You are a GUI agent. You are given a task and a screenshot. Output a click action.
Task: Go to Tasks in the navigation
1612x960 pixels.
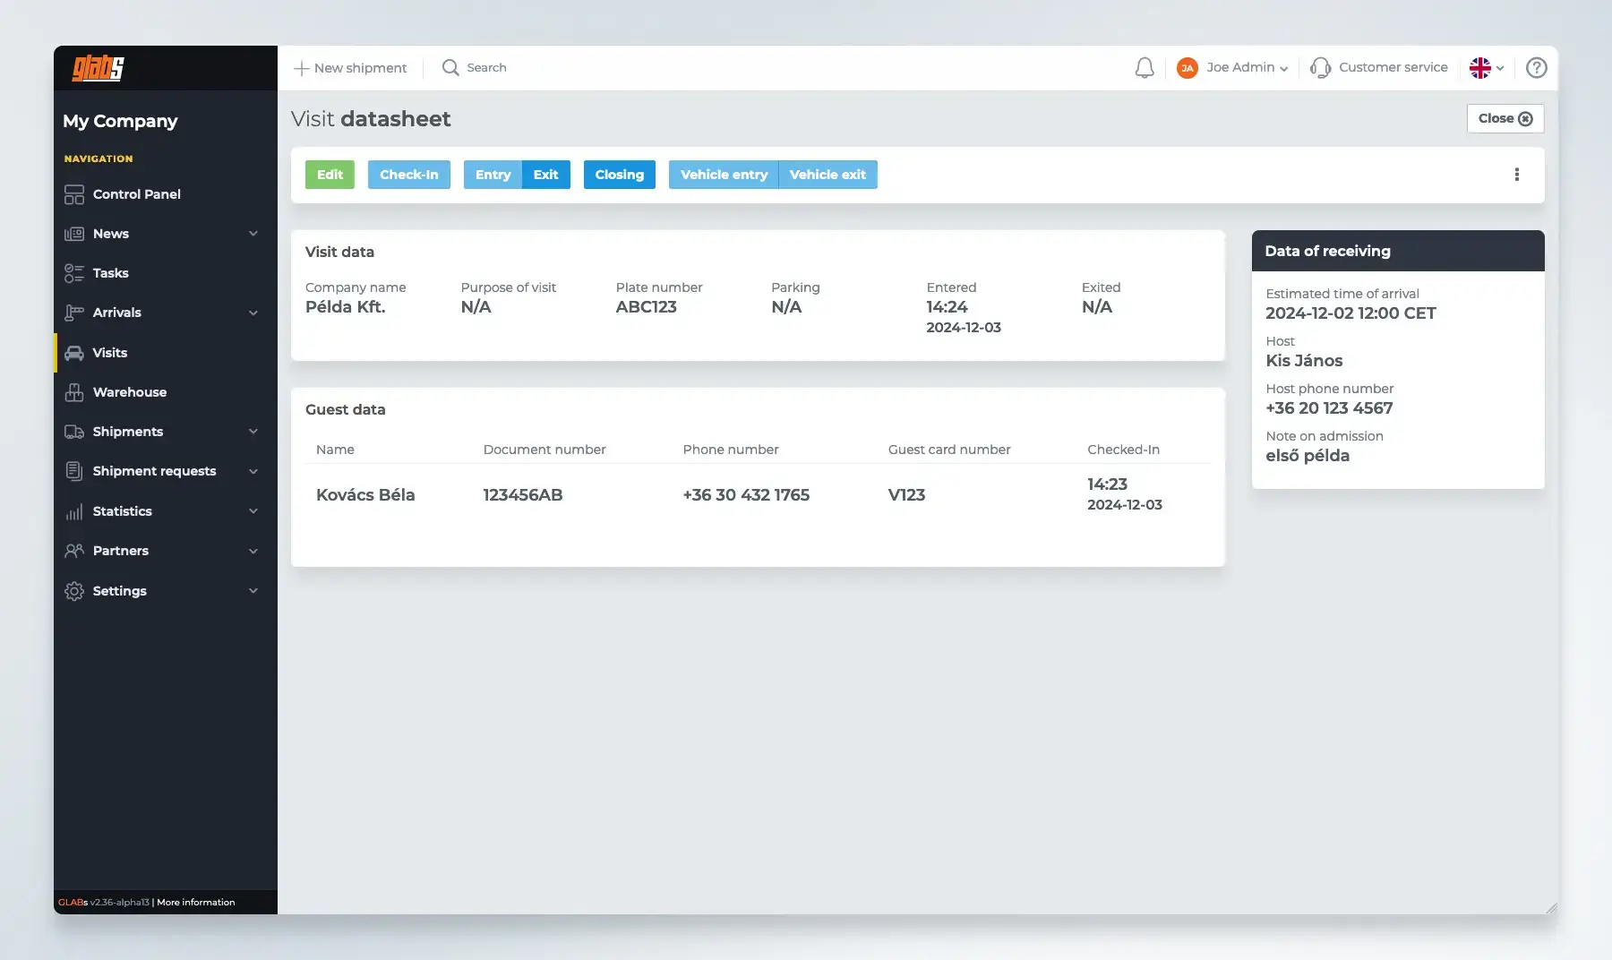point(110,273)
